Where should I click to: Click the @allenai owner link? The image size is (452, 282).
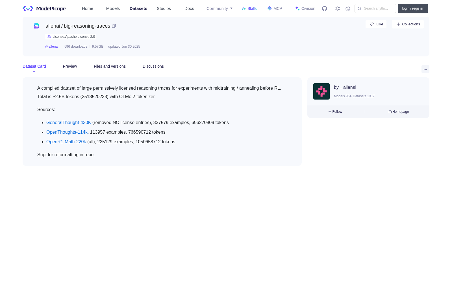pos(52,47)
